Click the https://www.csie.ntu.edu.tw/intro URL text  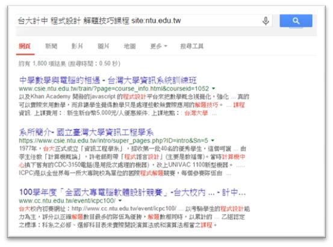(114, 140)
